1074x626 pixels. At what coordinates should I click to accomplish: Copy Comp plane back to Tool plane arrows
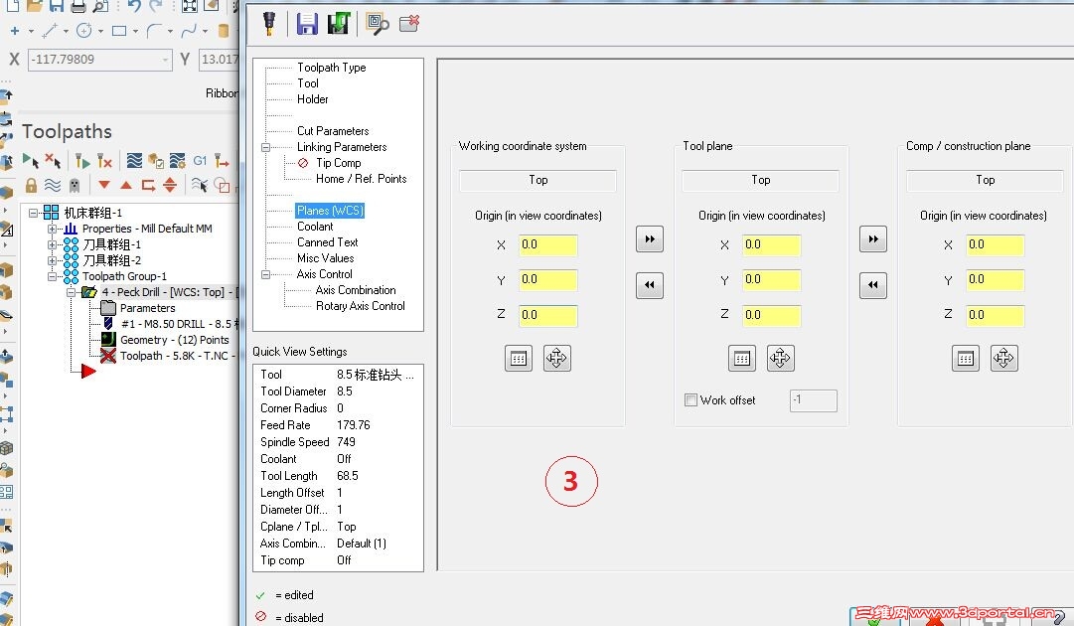coord(872,285)
